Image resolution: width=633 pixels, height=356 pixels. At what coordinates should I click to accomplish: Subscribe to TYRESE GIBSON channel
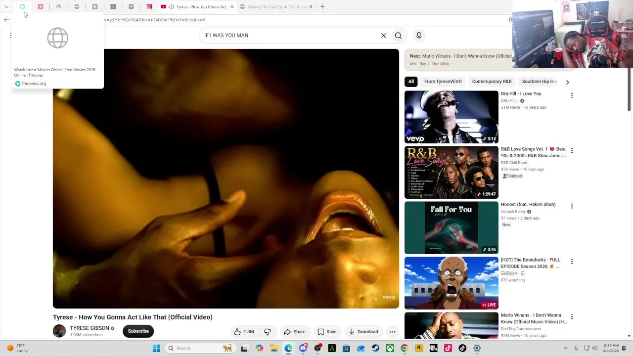tap(138, 331)
